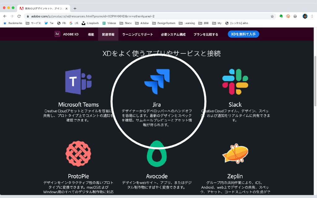
Task: Click the heading XDをよく使うアプリやサービスと接続
Action: coord(162,53)
